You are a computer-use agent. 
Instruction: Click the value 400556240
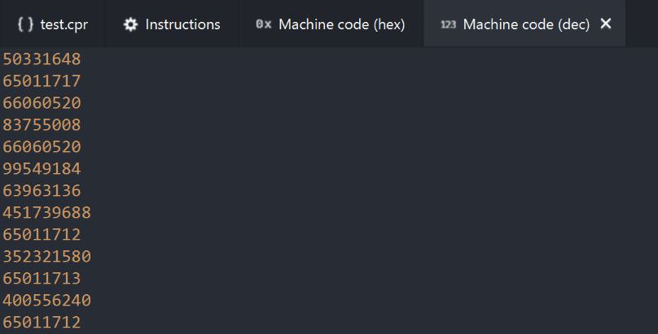click(46, 300)
